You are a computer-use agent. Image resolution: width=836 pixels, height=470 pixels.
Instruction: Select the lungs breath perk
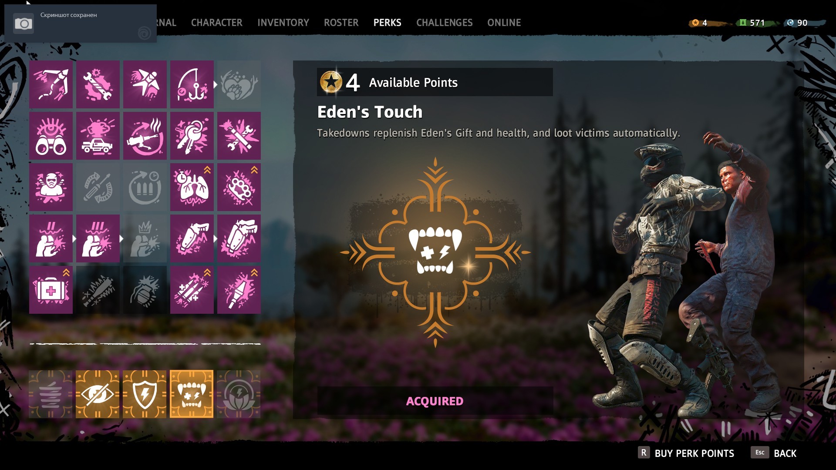pos(192,187)
